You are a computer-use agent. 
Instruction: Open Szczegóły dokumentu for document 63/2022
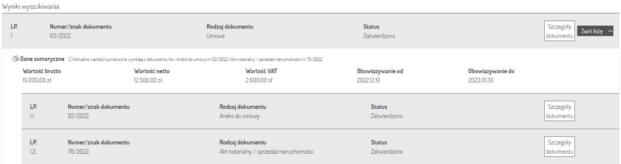559,31
